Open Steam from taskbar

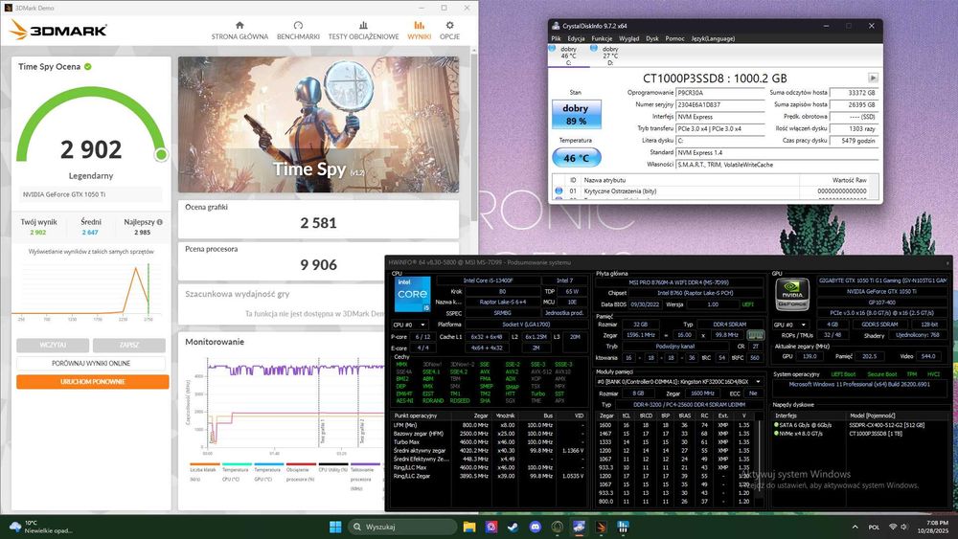click(513, 527)
